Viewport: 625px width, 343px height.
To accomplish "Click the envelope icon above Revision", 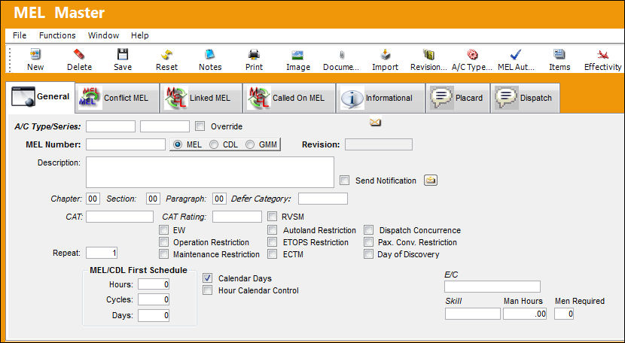I will click(x=375, y=122).
